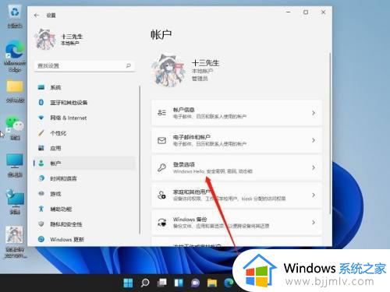Click the family and other users icon
Screen dimensions: 390x292
pyautogui.click(x=161, y=195)
